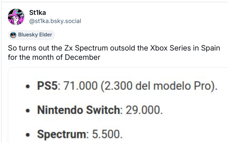Visit the @st1ka.bsky.social handle

55,21
